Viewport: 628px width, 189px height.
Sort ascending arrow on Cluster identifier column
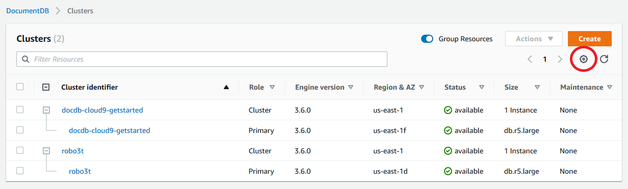(226, 87)
